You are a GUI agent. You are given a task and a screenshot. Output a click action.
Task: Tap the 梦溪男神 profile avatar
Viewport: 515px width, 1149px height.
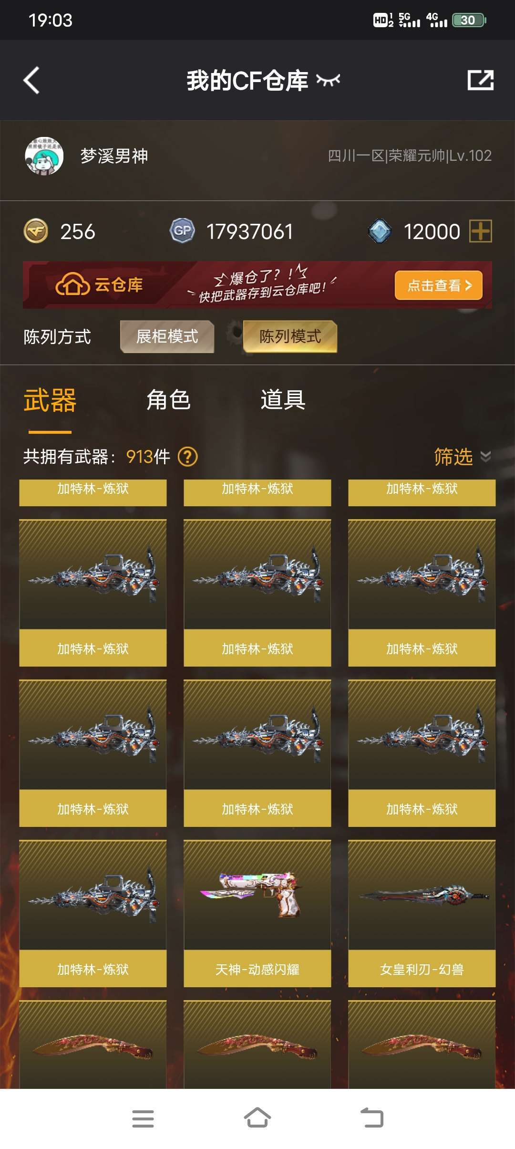[44, 156]
